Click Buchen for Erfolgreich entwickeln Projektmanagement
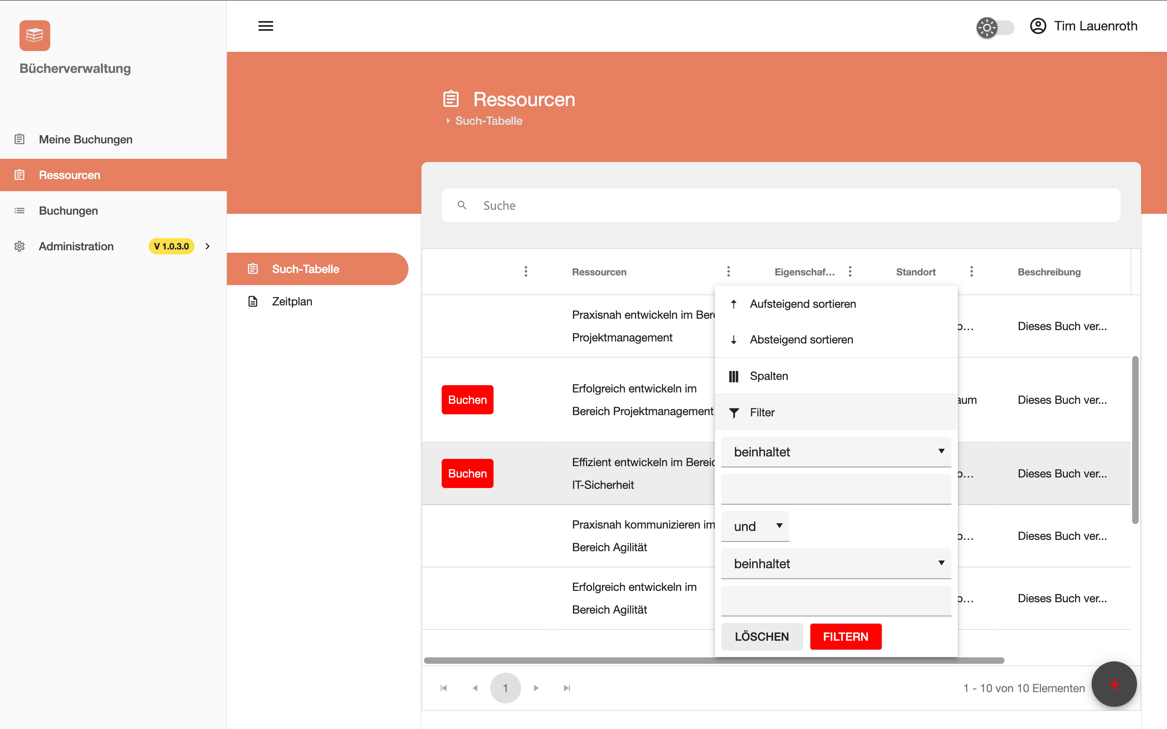Viewport: 1167px width, 729px height. (x=467, y=400)
